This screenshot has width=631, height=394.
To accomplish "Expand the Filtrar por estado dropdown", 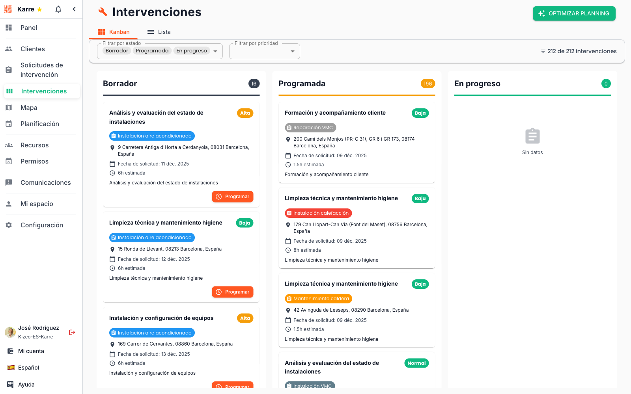I will pos(215,51).
